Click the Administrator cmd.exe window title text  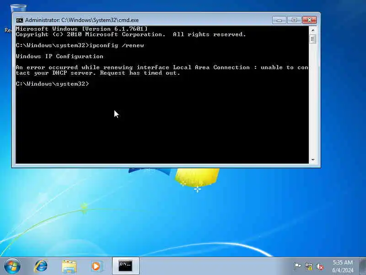pos(82,20)
